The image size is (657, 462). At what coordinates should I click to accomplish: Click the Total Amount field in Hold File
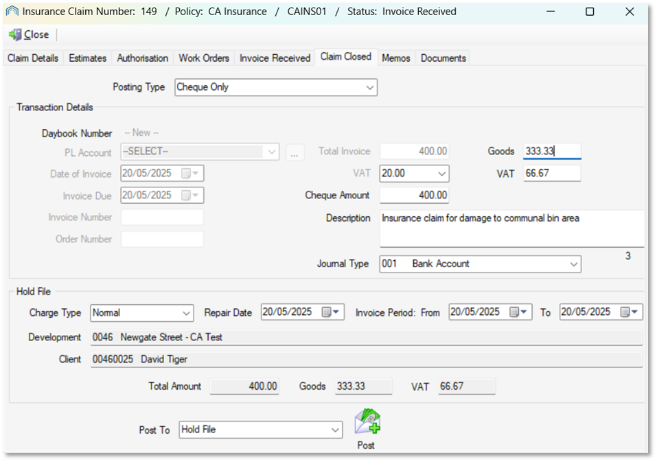point(244,386)
